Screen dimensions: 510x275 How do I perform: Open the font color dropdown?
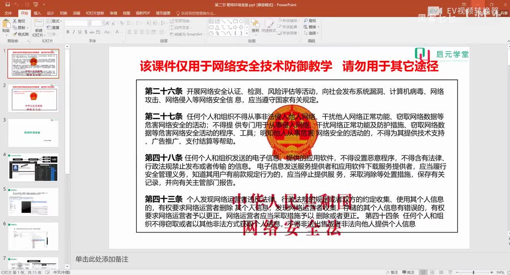coord(121,32)
